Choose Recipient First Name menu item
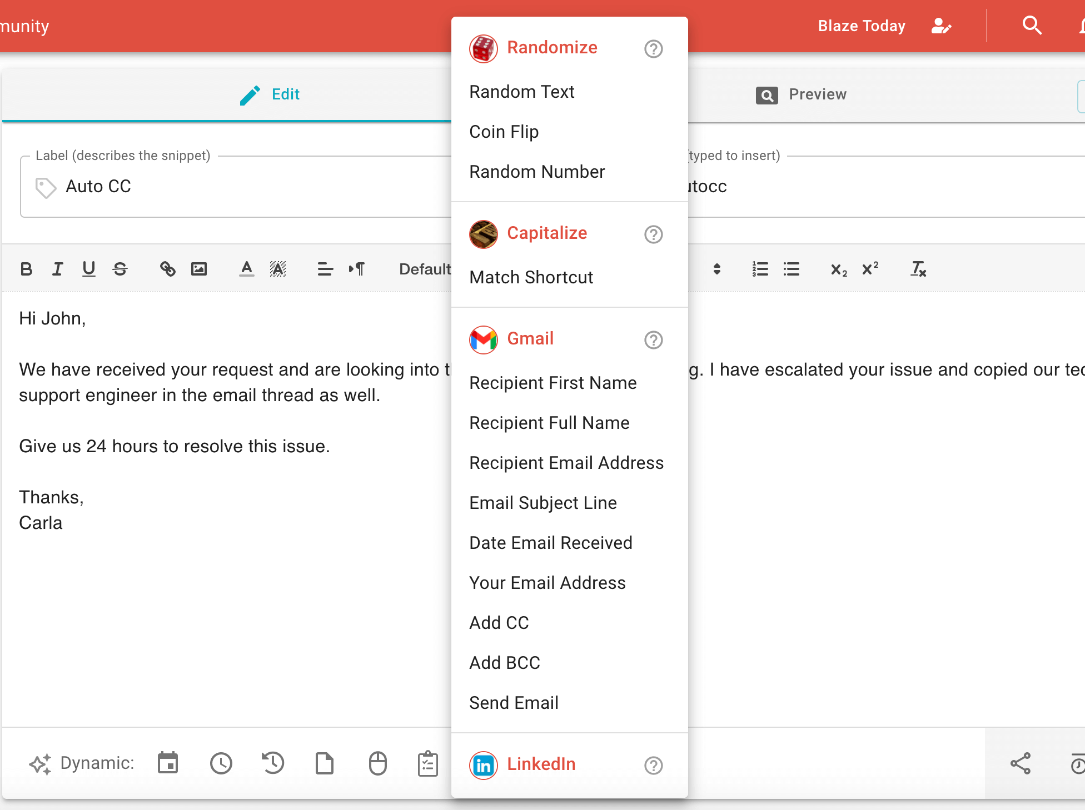Viewport: 1085px width, 810px height. click(570, 383)
